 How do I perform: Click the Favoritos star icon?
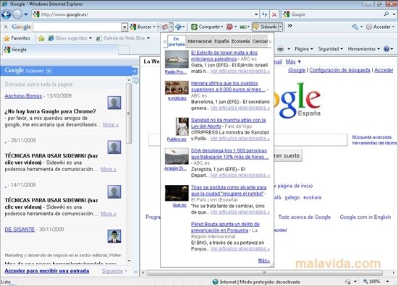point(7,38)
